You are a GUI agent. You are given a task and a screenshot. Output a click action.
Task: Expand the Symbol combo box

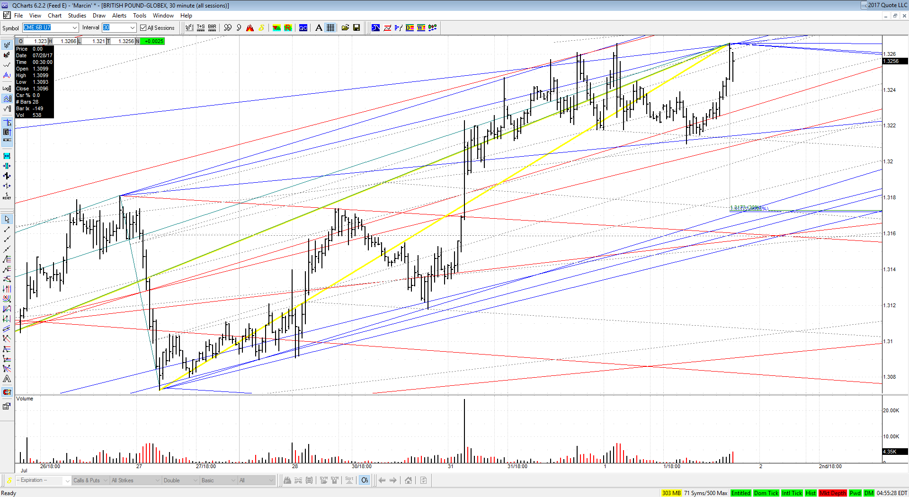point(74,27)
